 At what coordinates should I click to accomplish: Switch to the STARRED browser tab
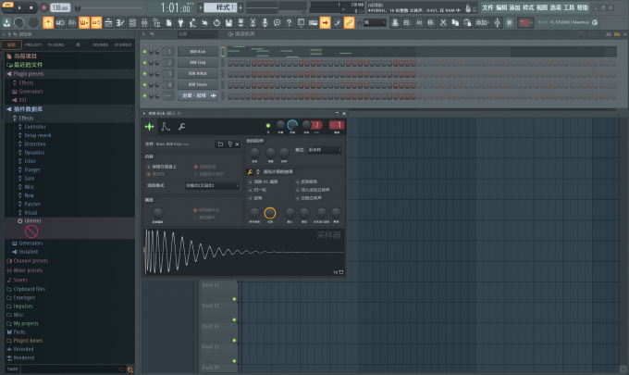123,44
